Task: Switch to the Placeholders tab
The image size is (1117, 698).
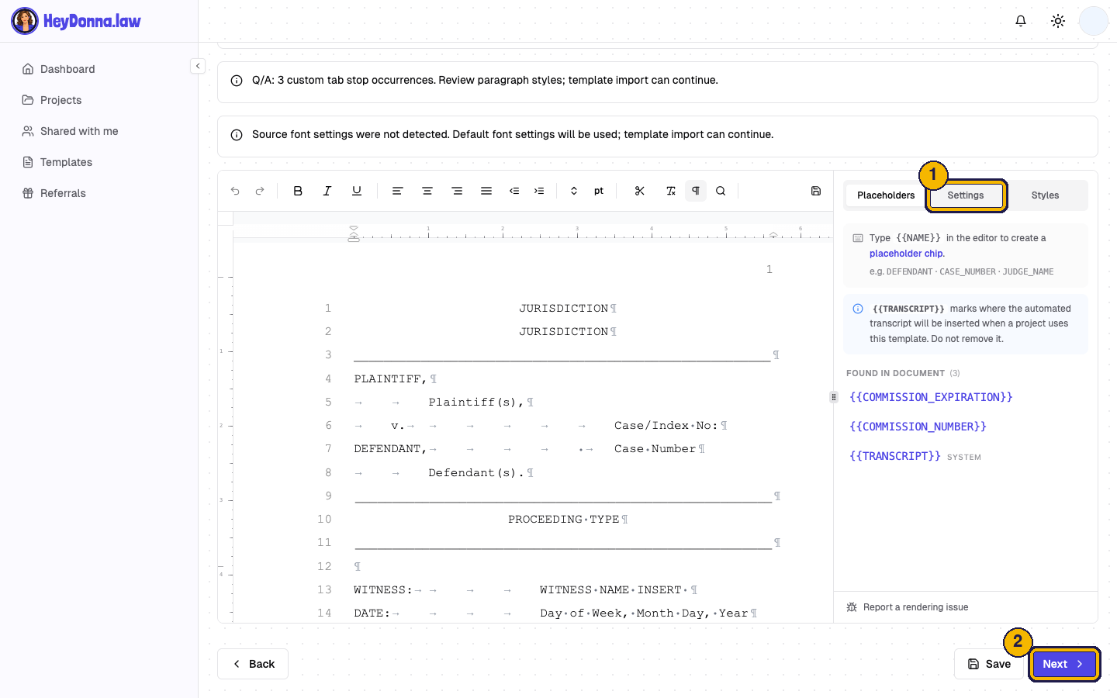Action: pos(886,195)
